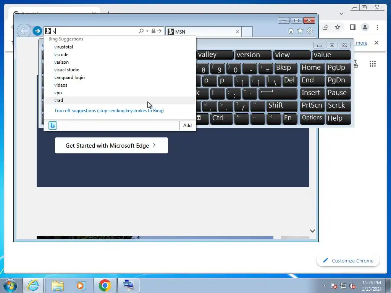Click the Go arrow beside the lock icon

[x=159, y=31]
